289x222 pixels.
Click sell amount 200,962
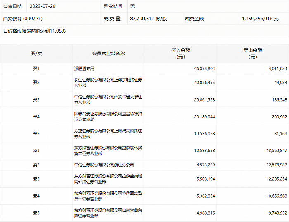point(280,117)
